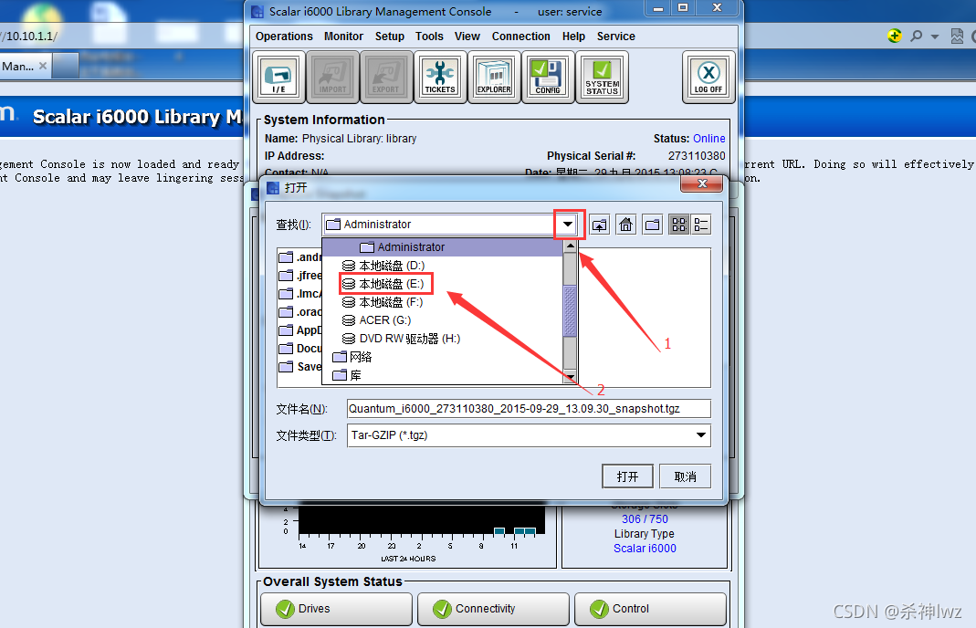The image size is (976, 628).
Task: Click the EXPORT toolbar icon
Action: click(386, 78)
